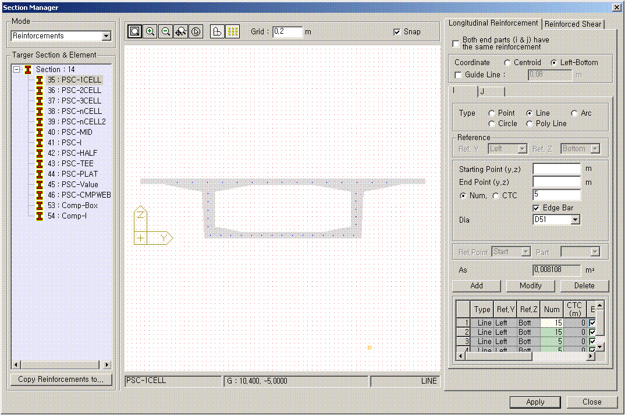Enable the Snap checkbox
The image size is (625, 415).
point(397,32)
